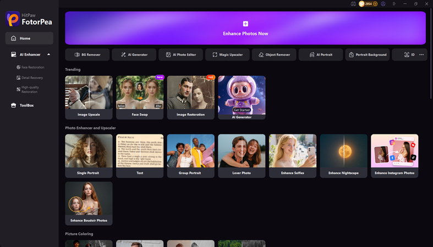Image resolution: width=433 pixels, height=247 pixels.
Task: Open the AI Photo Editor tool
Action: pos(180,54)
